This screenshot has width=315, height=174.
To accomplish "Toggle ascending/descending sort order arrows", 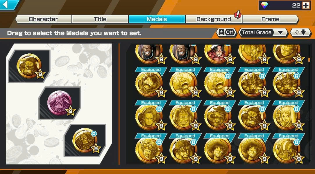I will (300, 32).
